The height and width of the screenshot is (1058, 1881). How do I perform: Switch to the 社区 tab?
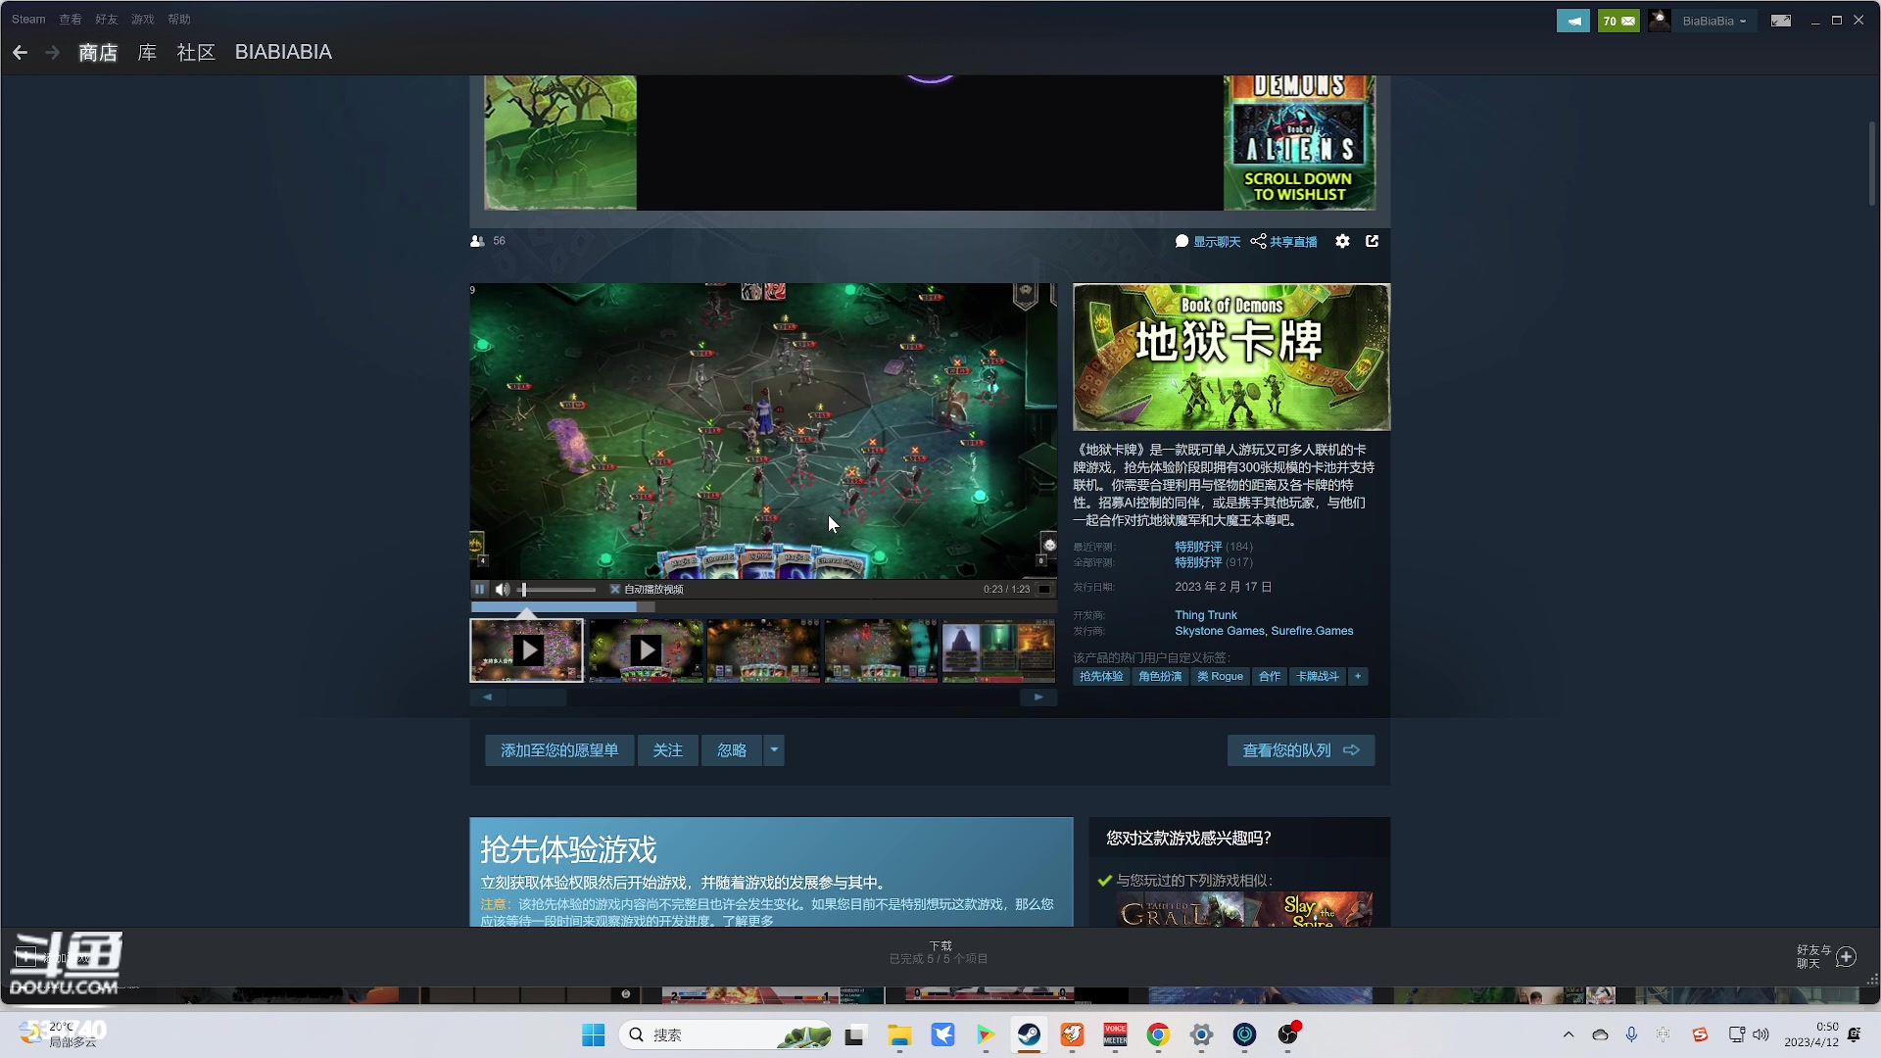pos(196,53)
